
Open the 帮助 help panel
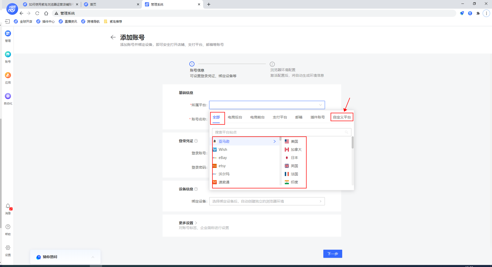[8, 229]
